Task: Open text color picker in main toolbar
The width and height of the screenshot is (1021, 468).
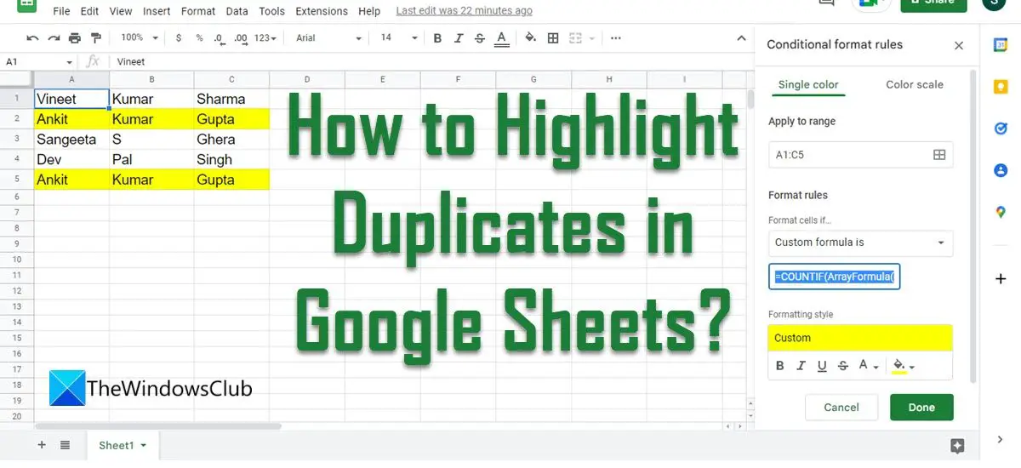Action: [x=501, y=38]
